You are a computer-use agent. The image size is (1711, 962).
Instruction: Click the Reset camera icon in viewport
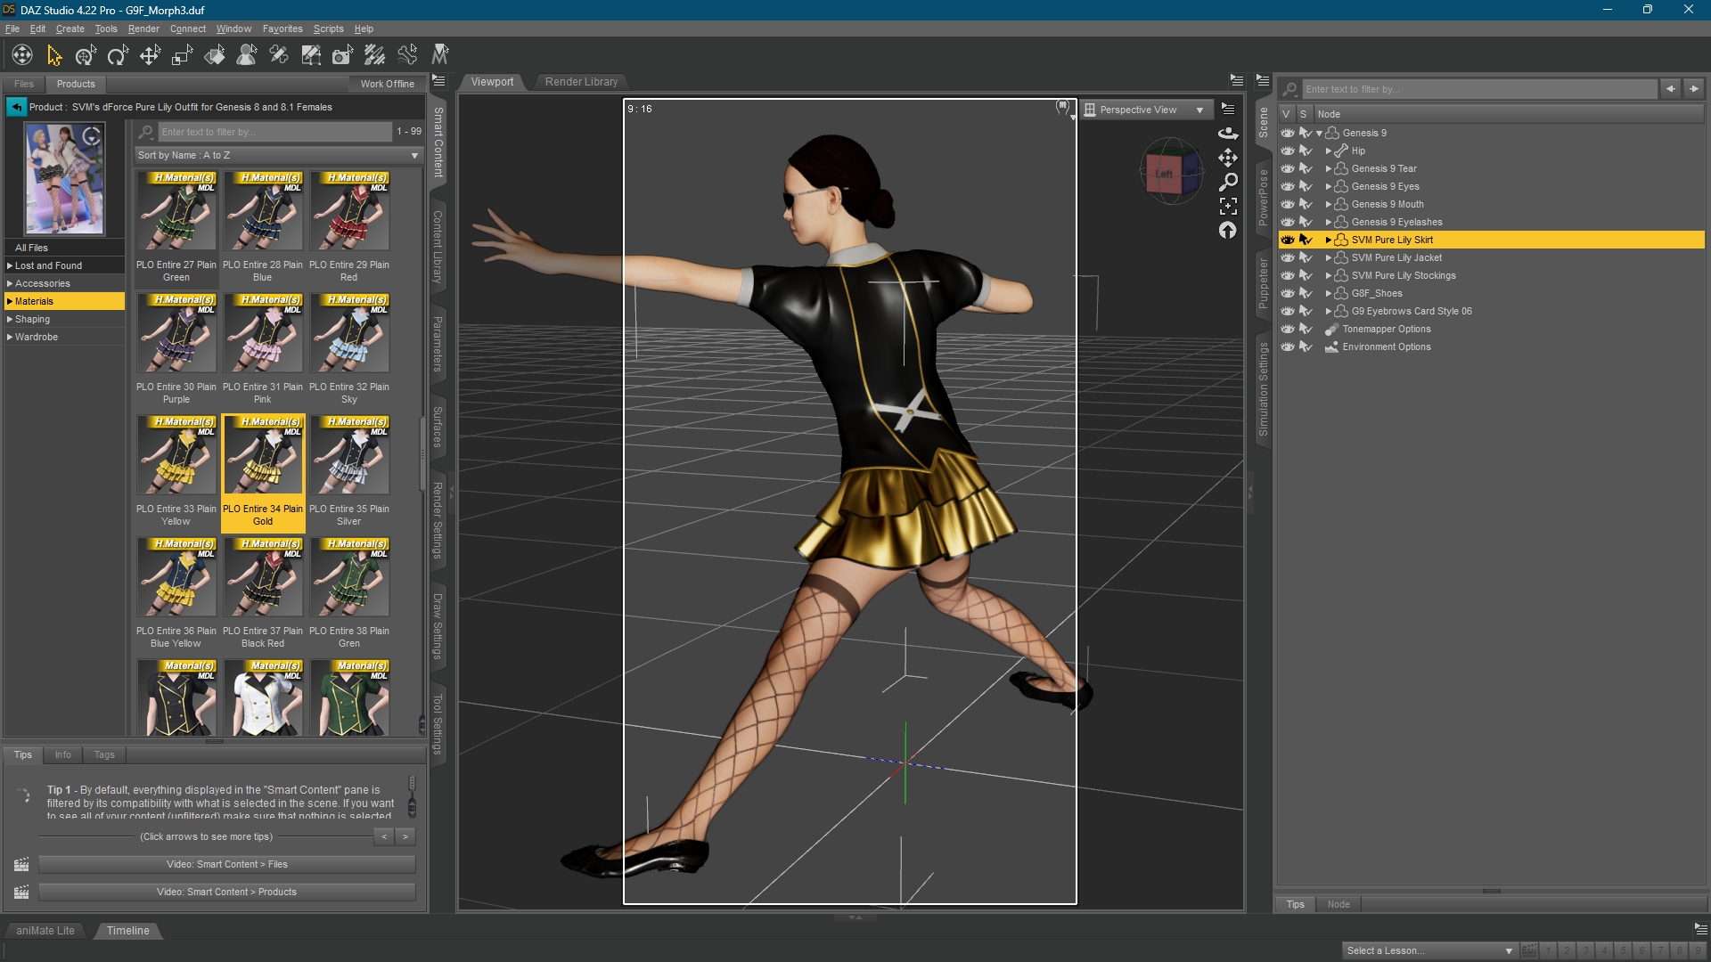coord(1228,231)
